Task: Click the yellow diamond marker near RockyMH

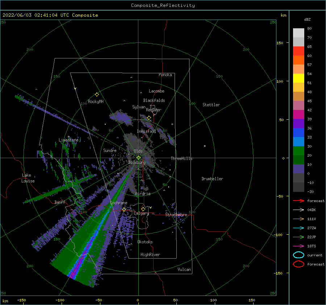Action: pos(97,95)
